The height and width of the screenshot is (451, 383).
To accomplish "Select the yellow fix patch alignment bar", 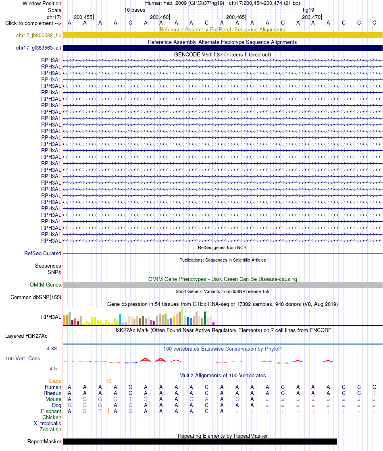I will (223, 35).
